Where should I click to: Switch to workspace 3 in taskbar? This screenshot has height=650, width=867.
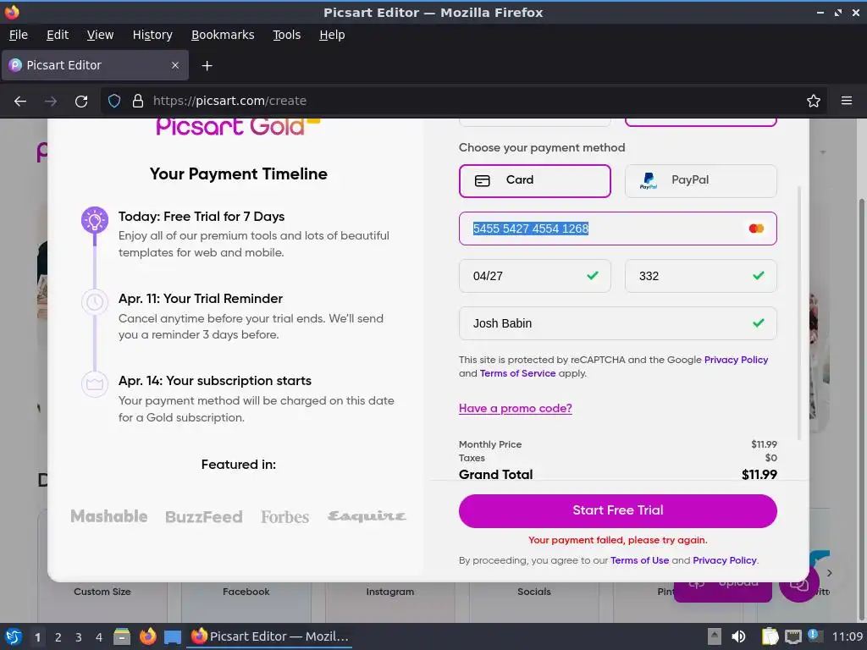[x=79, y=637]
